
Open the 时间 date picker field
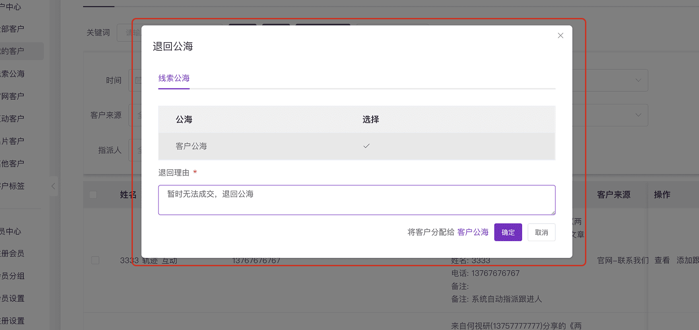click(x=135, y=80)
